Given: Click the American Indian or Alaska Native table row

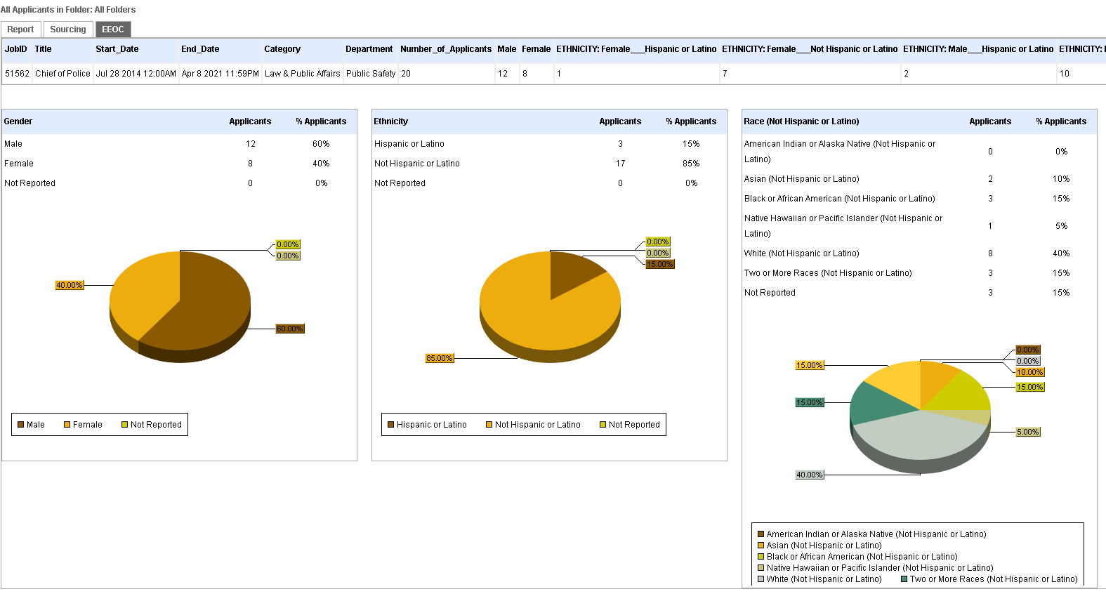Looking at the screenshot, I should (x=919, y=152).
